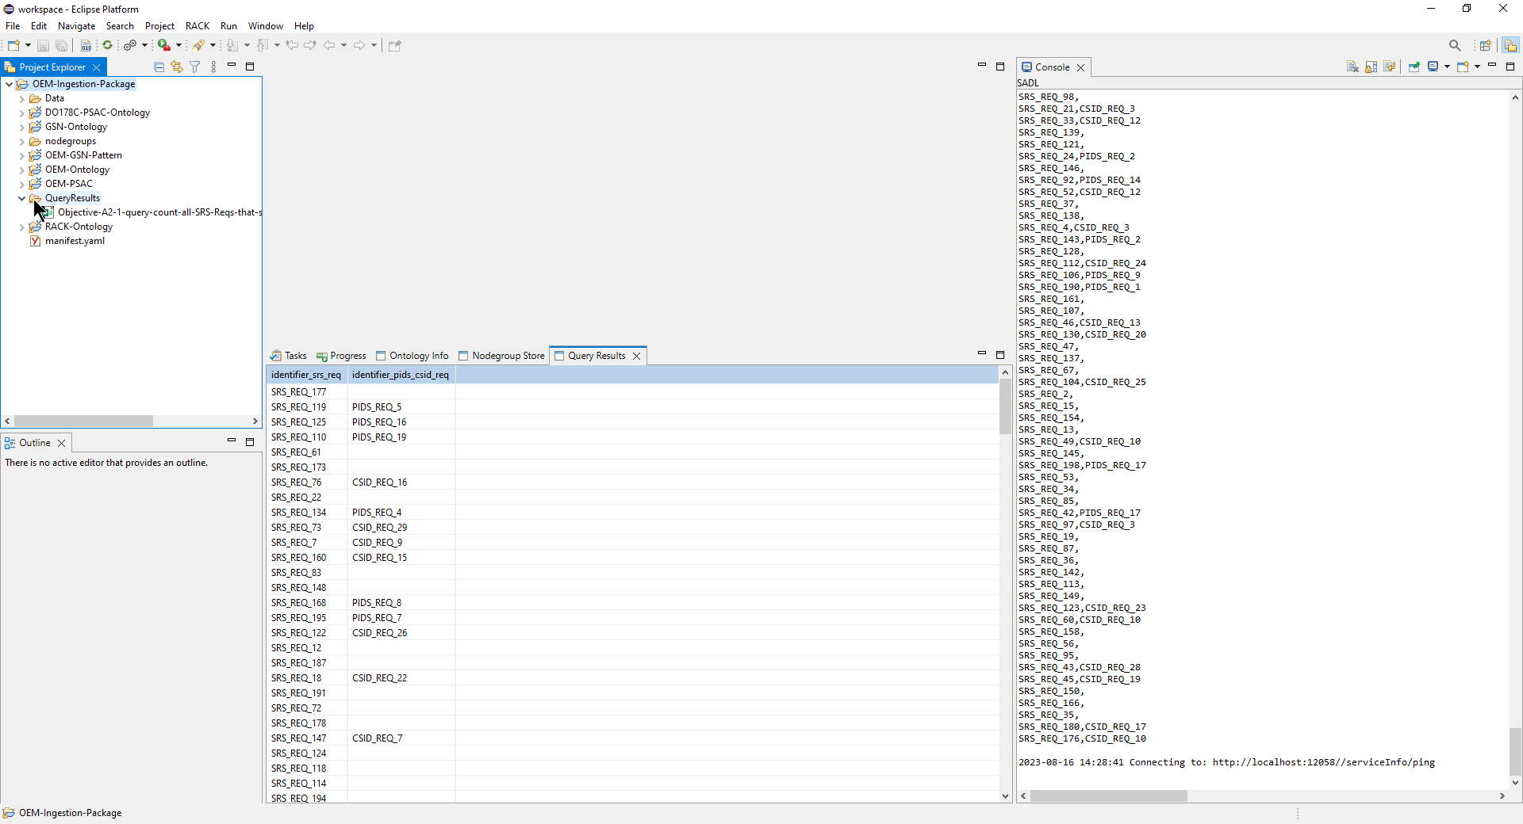Switch to the Progress tab
Viewport: 1523px width, 824px height.
click(x=341, y=356)
